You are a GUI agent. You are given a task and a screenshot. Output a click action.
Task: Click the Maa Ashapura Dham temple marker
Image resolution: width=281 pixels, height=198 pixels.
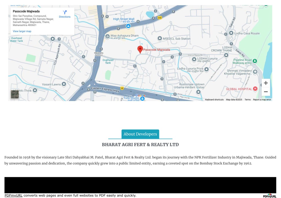click(x=107, y=36)
